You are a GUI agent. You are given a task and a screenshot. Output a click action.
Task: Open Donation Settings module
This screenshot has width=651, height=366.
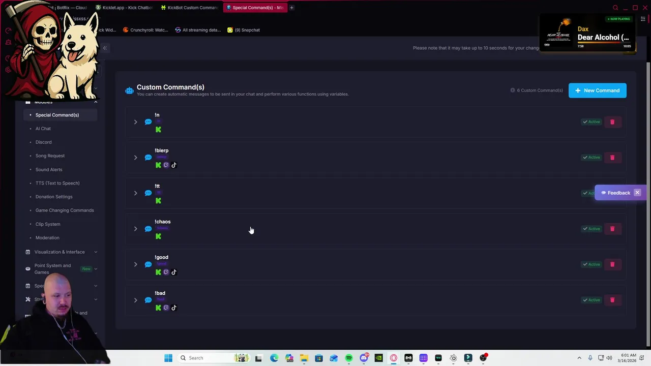54,197
